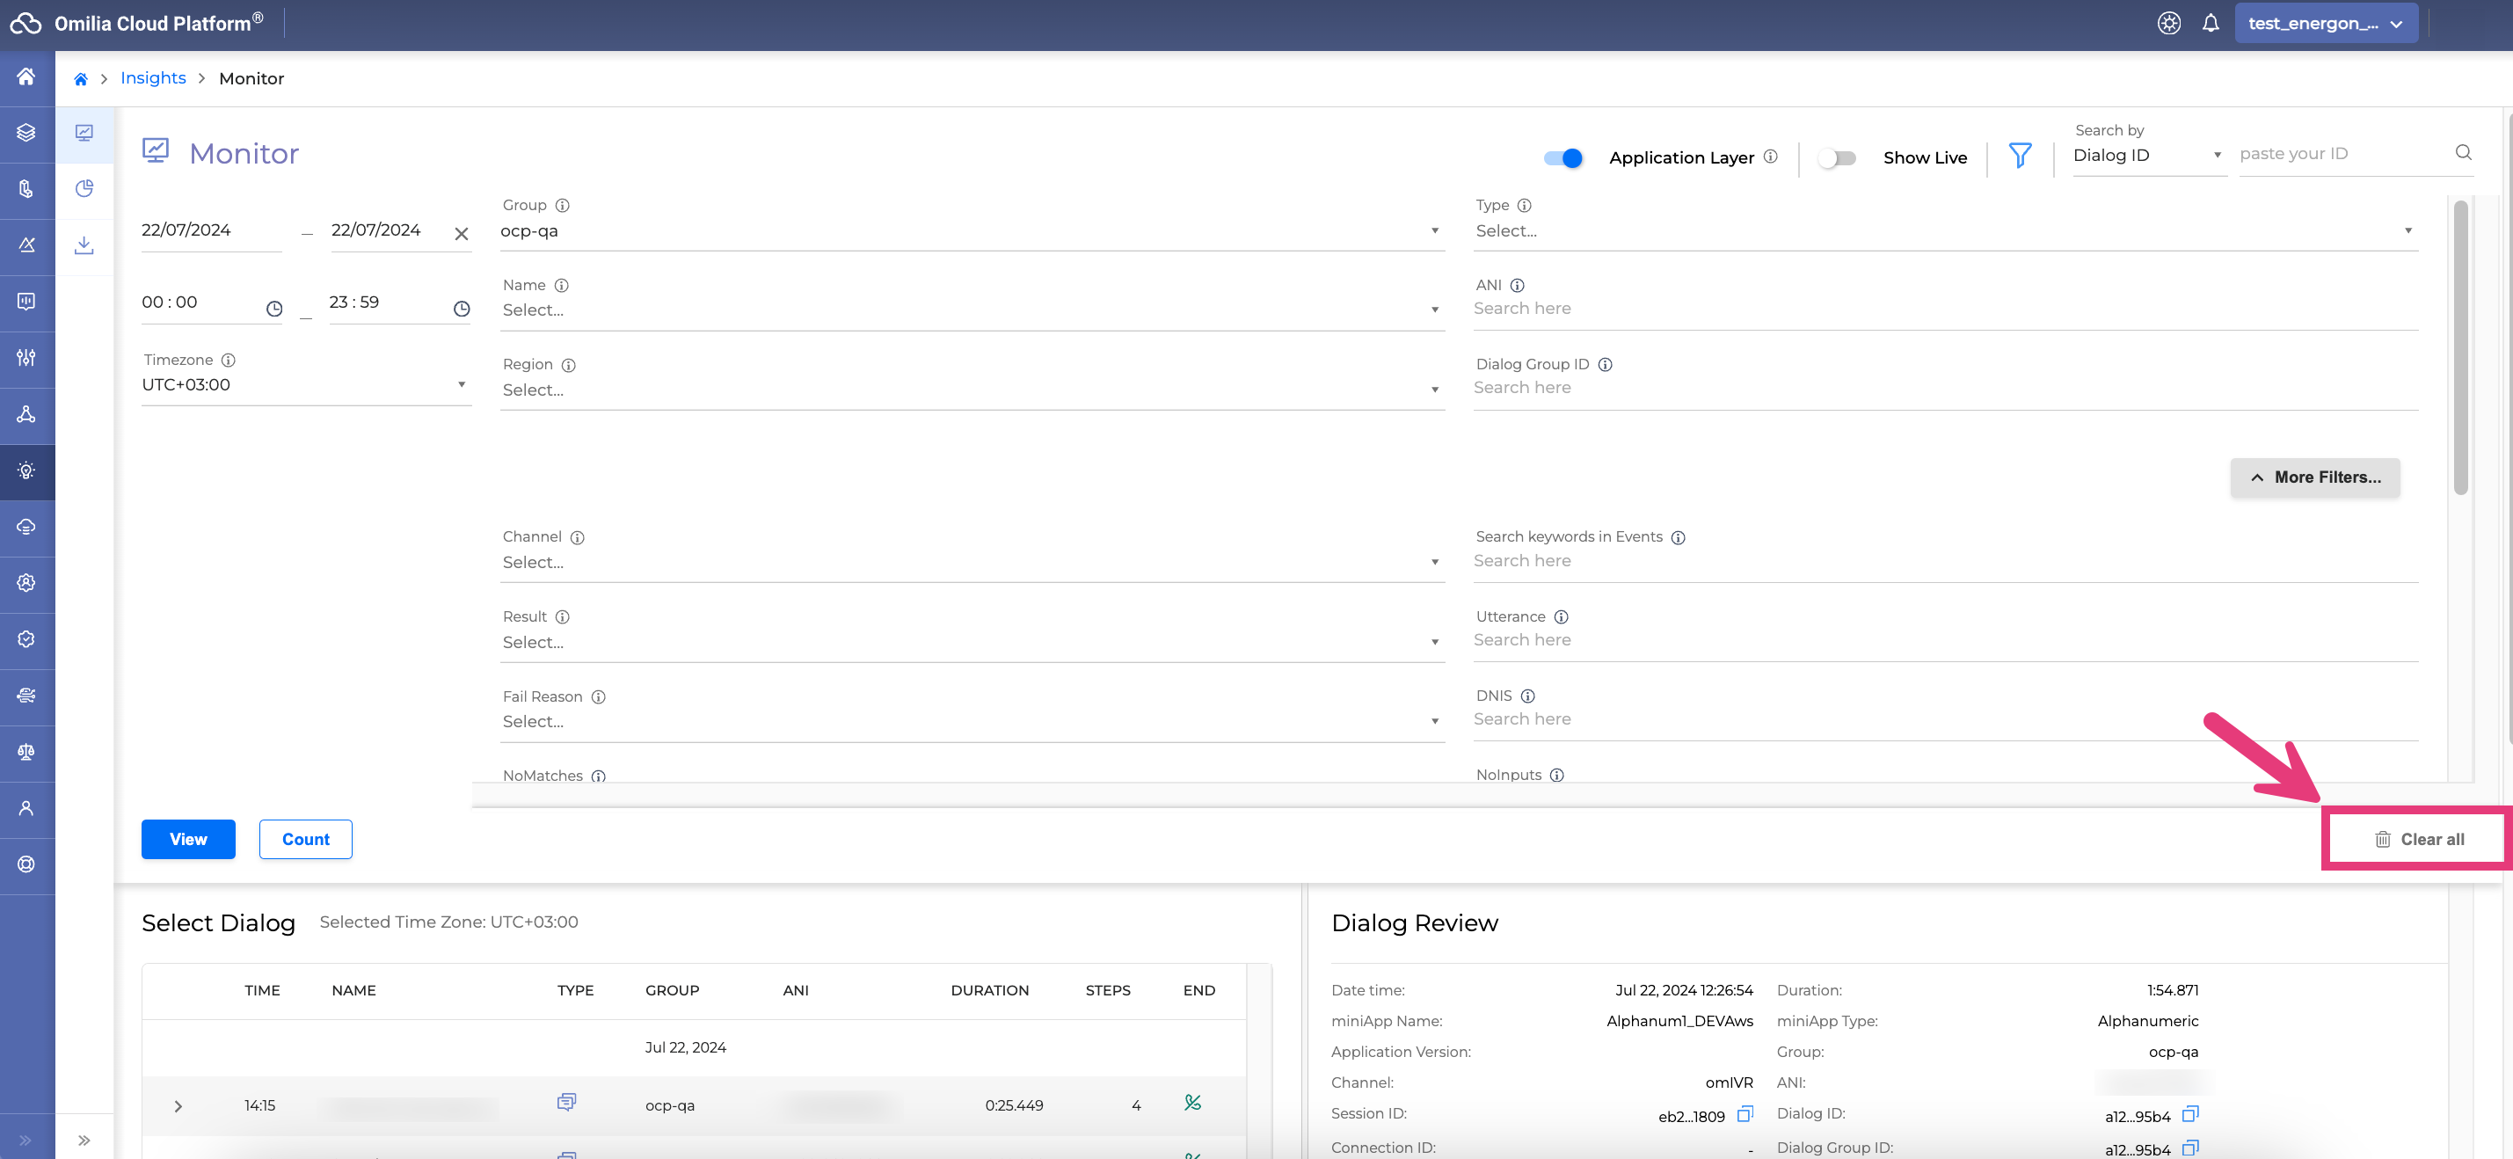Viewport: 2513px width, 1159px height.
Task: Go to Insights breadcrumb link
Action: tap(153, 78)
